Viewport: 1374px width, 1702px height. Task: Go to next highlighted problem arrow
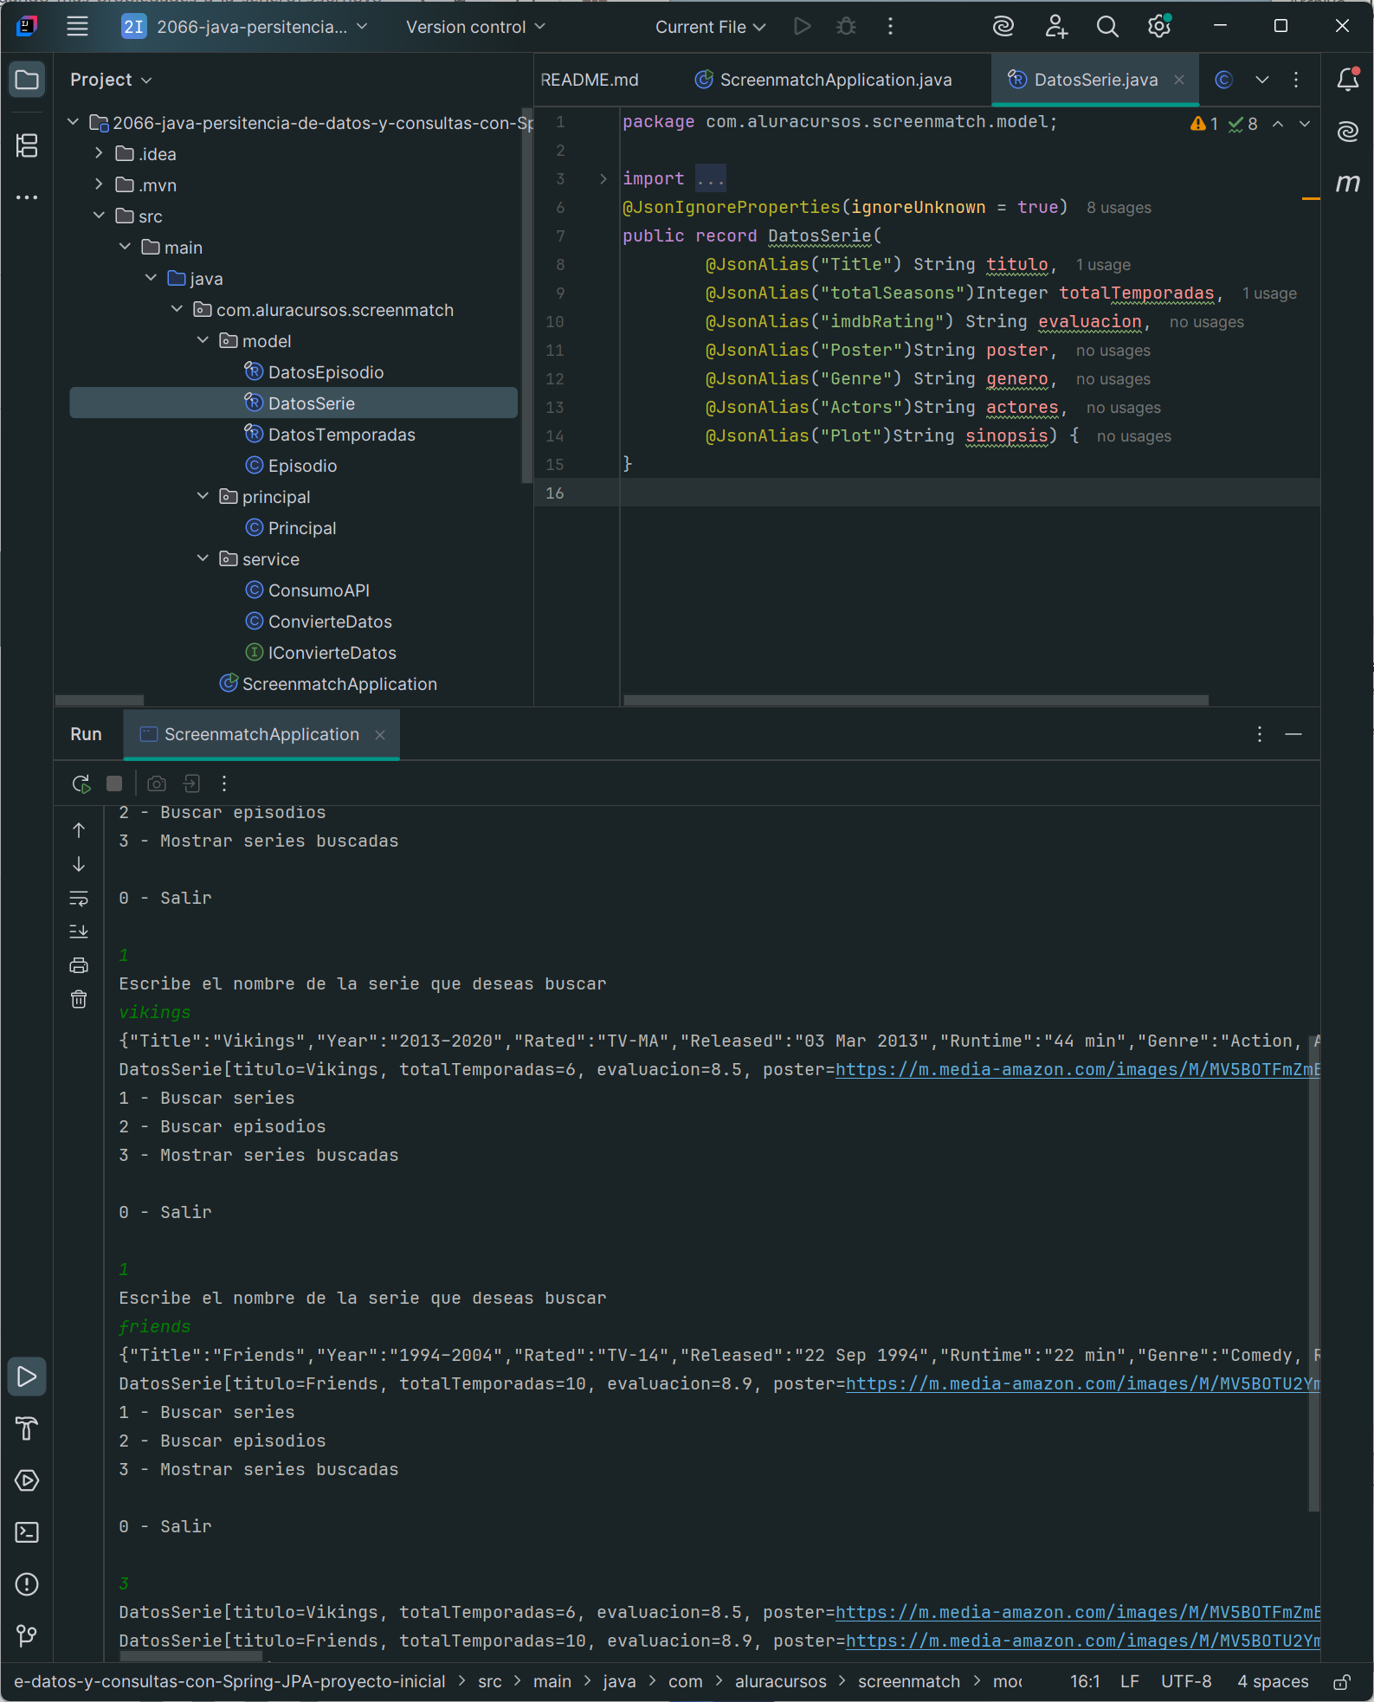click(x=1305, y=125)
